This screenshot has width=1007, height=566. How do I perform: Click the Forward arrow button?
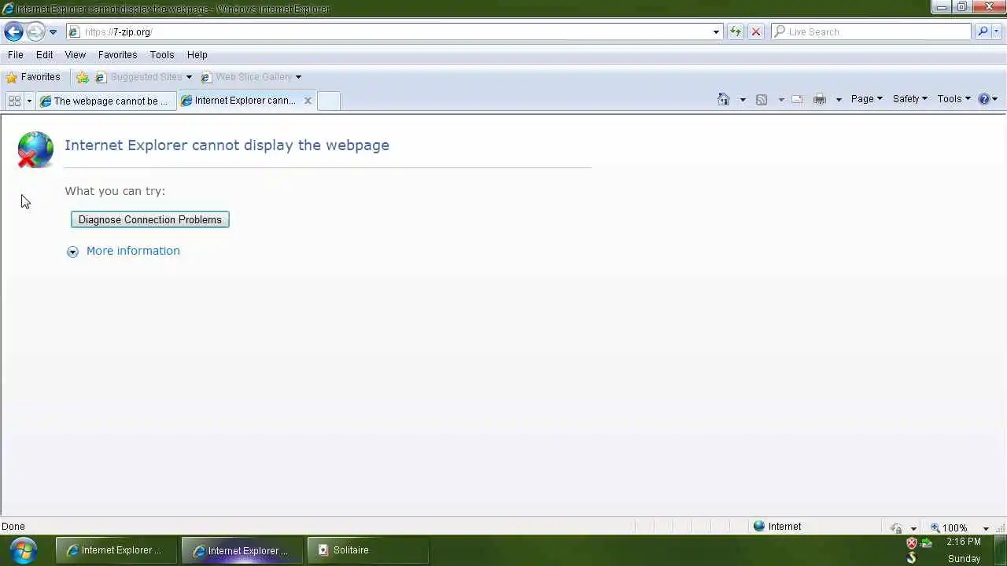tap(35, 31)
